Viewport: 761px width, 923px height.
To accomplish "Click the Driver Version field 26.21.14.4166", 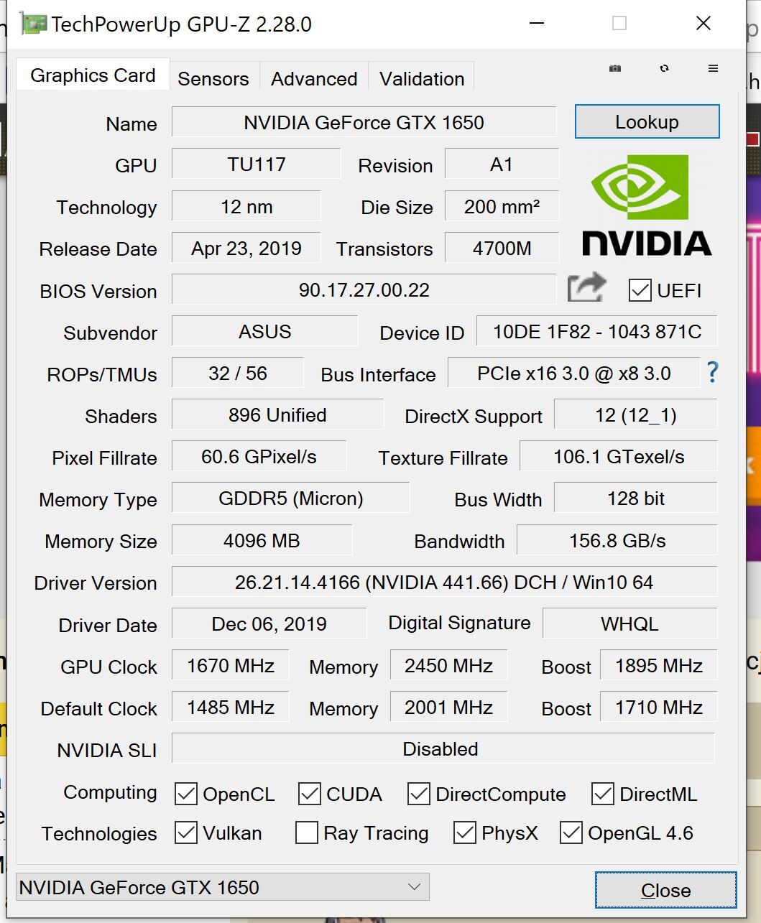I will [444, 582].
